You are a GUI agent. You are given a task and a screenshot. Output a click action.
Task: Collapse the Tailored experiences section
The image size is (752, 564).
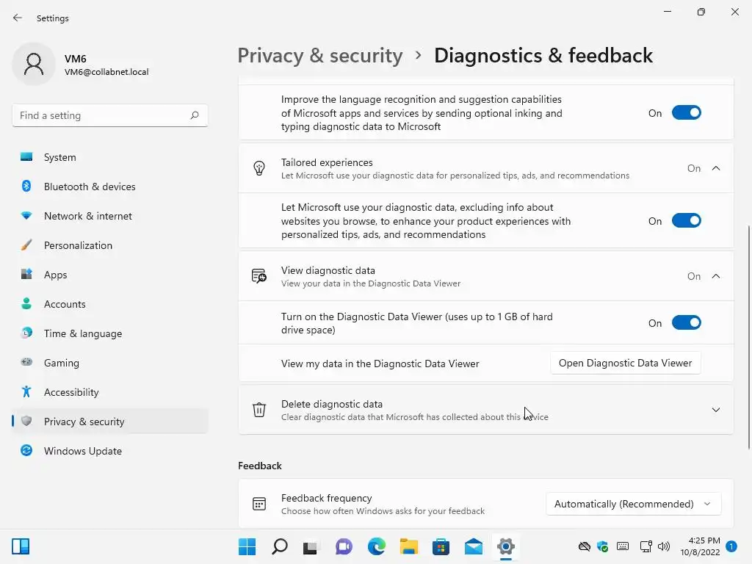click(716, 168)
